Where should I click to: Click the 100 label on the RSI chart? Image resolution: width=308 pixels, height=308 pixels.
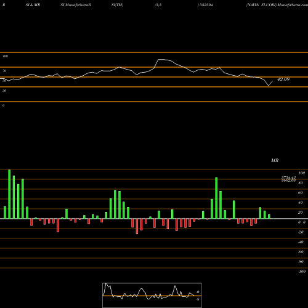[x=5, y=56]
